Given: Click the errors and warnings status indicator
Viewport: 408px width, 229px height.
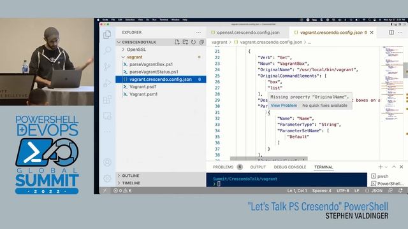Looking at the screenshot, I should [122, 191].
